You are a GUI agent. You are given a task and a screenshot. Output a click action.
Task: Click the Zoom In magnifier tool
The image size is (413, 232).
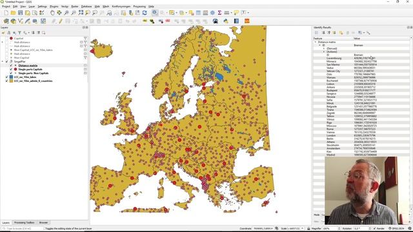point(66,13)
